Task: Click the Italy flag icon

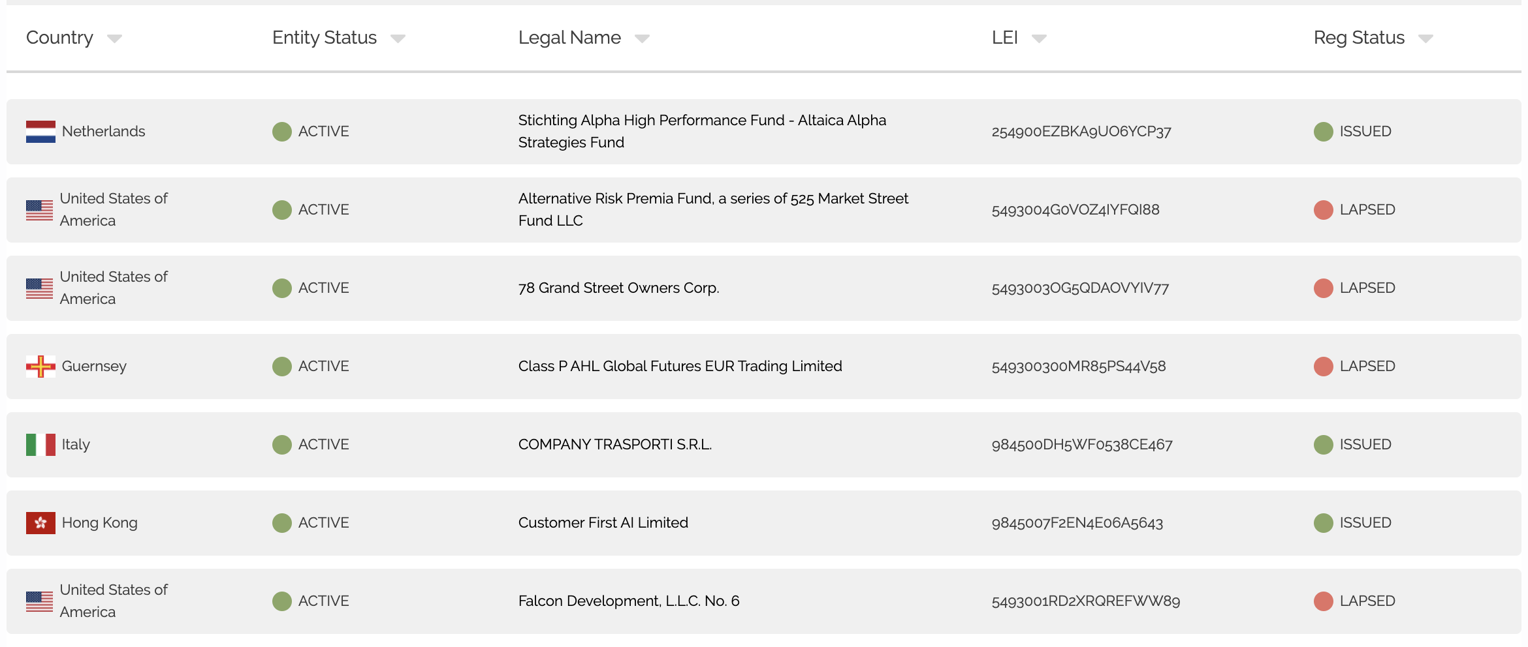Action: click(40, 445)
